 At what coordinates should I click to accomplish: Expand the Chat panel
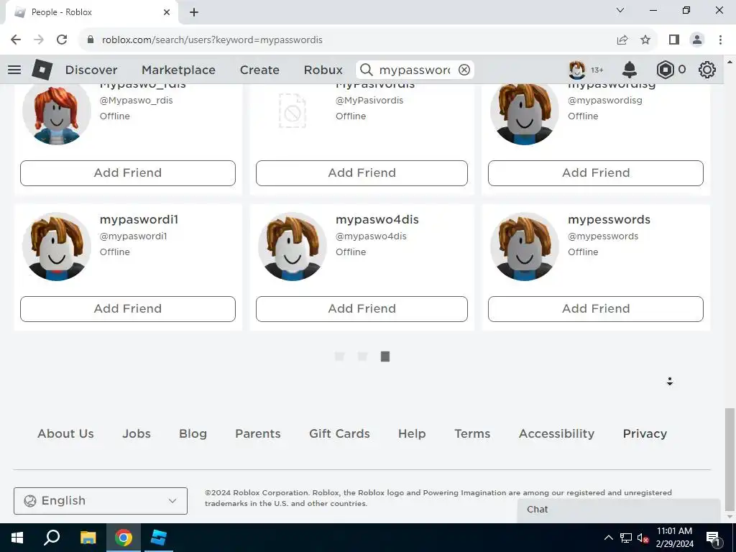(x=619, y=510)
